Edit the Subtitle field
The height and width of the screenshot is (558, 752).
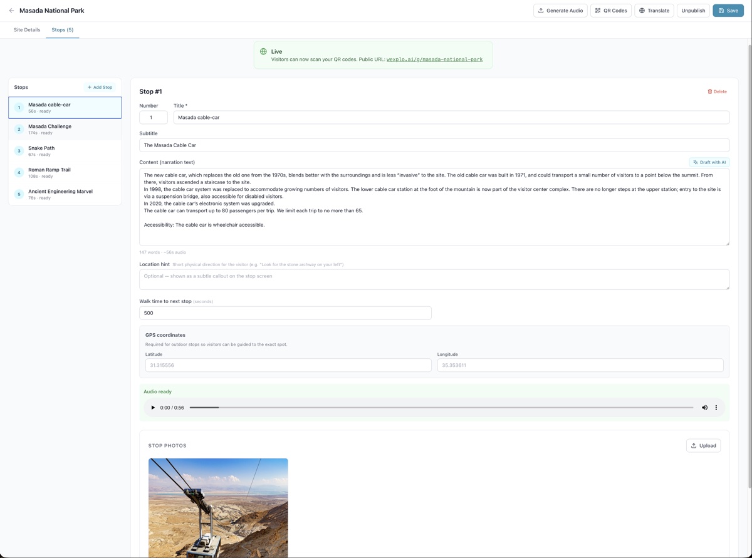click(434, 145)
